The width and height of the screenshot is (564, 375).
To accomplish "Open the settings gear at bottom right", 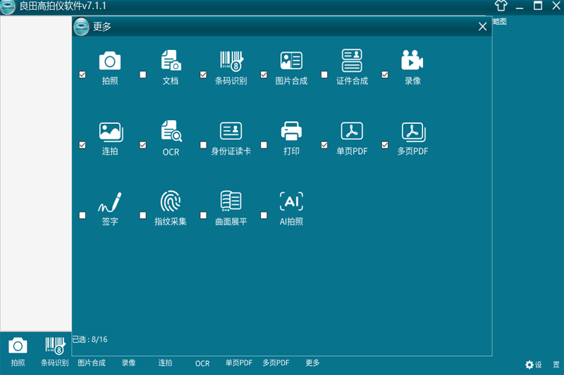I will (529, 365).
